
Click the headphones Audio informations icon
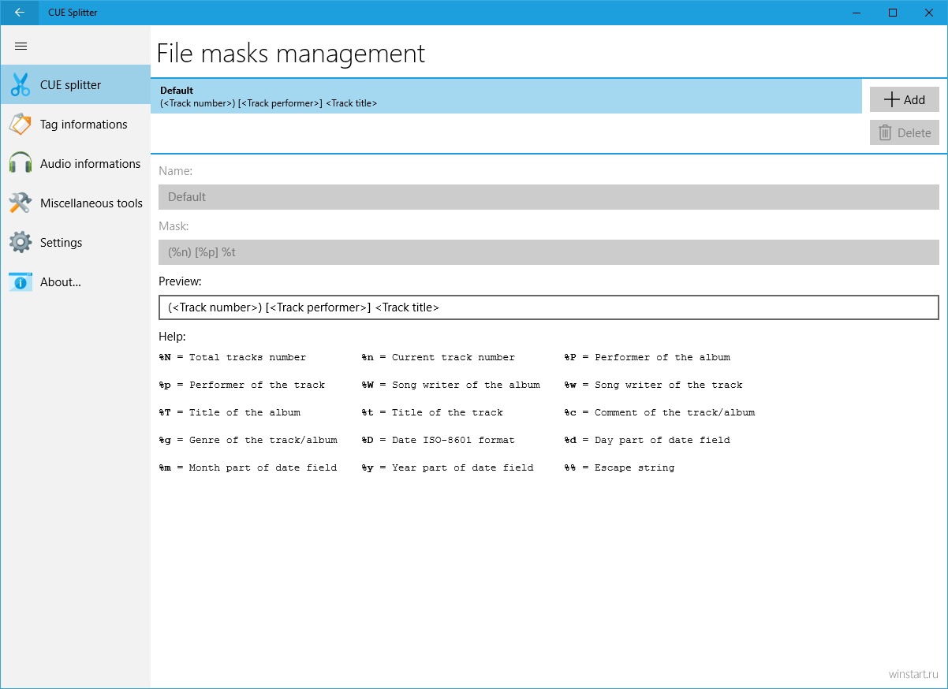coord(21,164)
